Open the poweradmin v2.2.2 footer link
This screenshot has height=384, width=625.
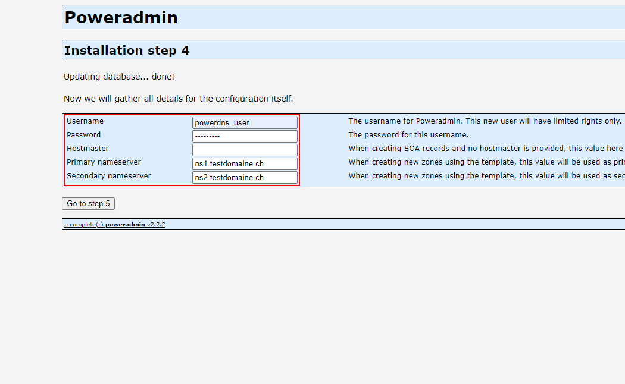[x=115, y=225]
